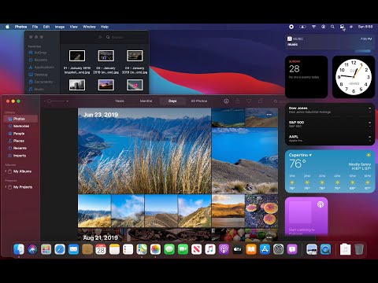Open Maps from the Dock
This screenshot has height=283, width=378.
(142, 249)
